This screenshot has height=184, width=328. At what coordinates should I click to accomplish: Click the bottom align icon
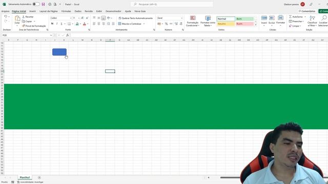click(x=104, y=18)
